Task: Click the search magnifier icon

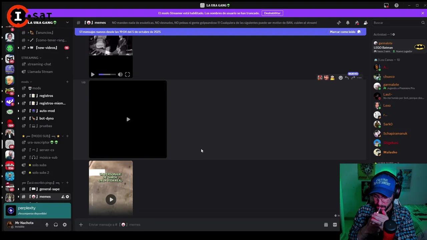Action: [423, 23]
